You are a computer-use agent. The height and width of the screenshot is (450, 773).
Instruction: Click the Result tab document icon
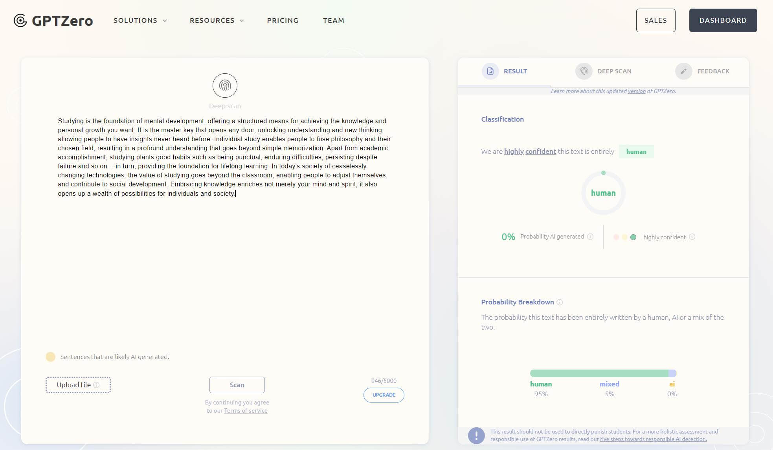click(490, 71)
